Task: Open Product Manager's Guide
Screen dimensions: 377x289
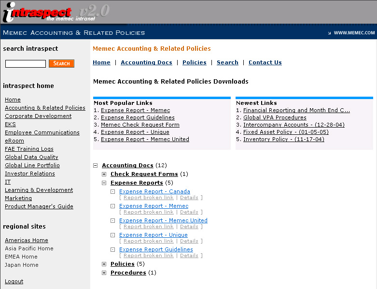Action: pos(39,206)
